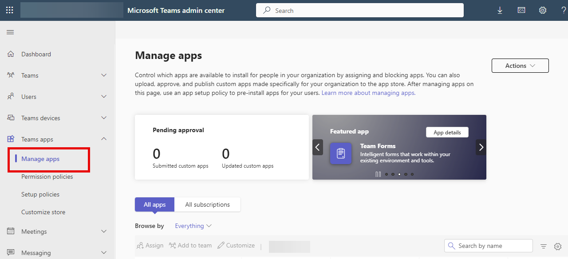Open the downloads arrow icon in header
This screenshot has width=568, height=259.
pos(500,10)
